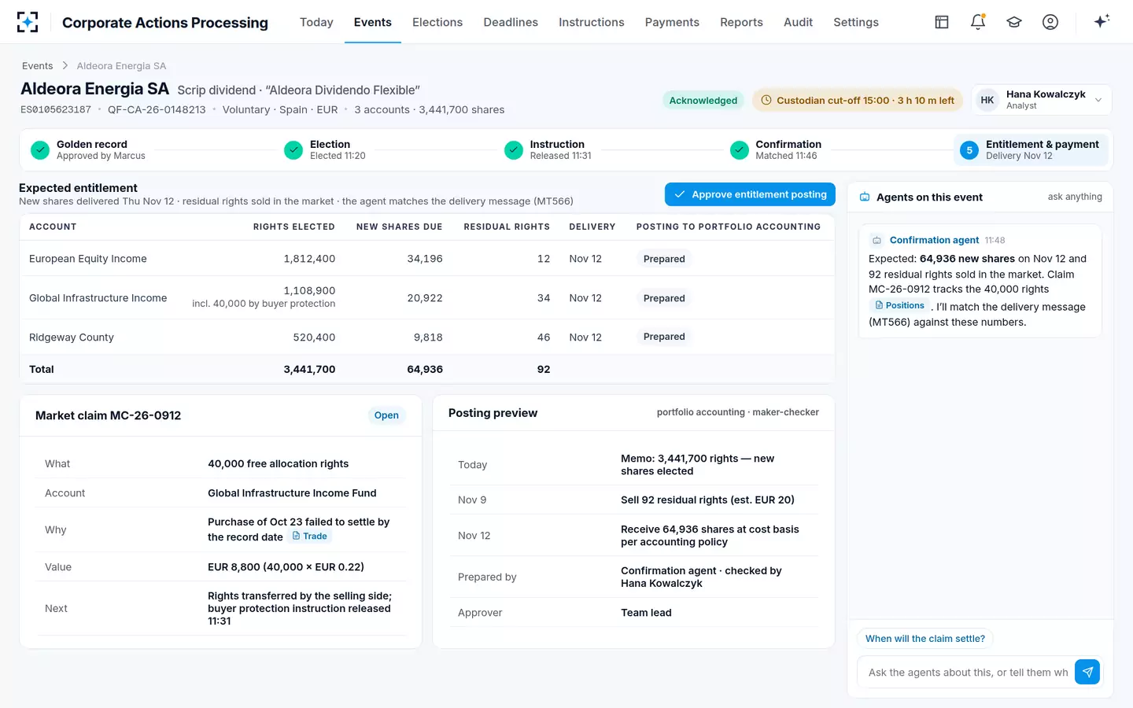
Task: Open the Elections tab
Action: (x=437, y=22)
